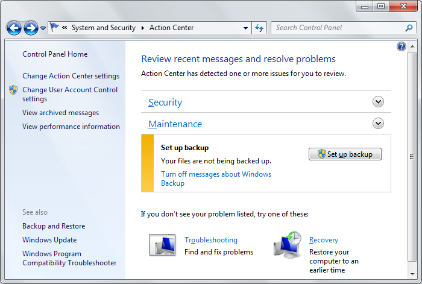Screen dimensions: 422x284
Task: Click the Troubleshooting computer monitor icon
Action: 162,245
